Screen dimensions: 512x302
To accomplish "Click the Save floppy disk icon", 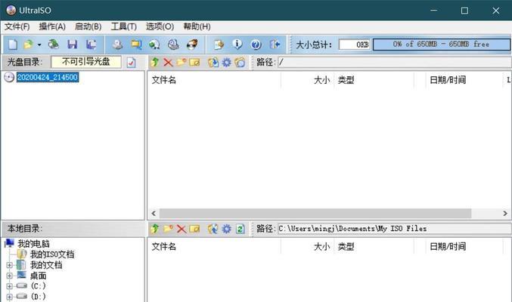I will click(x=72, y=45).
